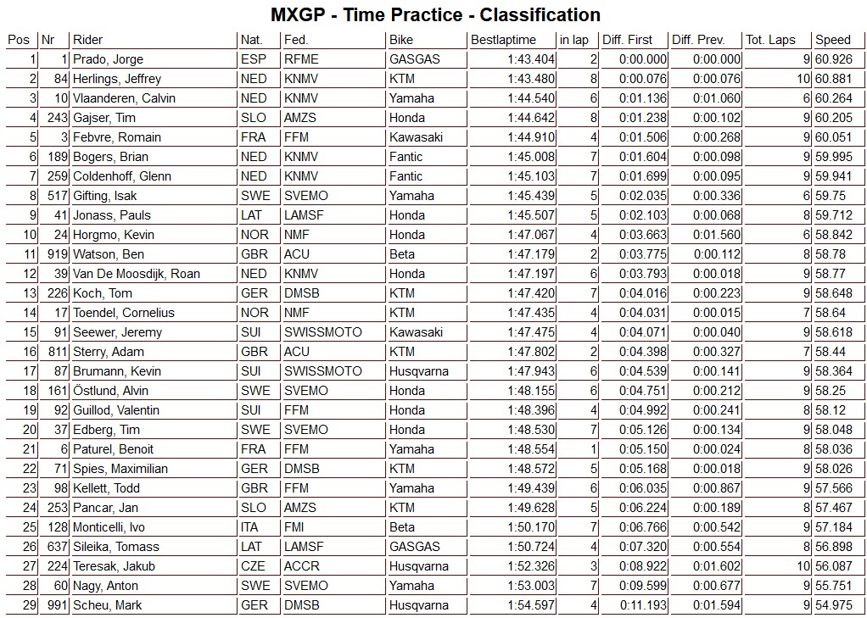The height and width of the screenshot is (618, 867).
Task: Click the Fed. column header
Action: pos(297,40)
